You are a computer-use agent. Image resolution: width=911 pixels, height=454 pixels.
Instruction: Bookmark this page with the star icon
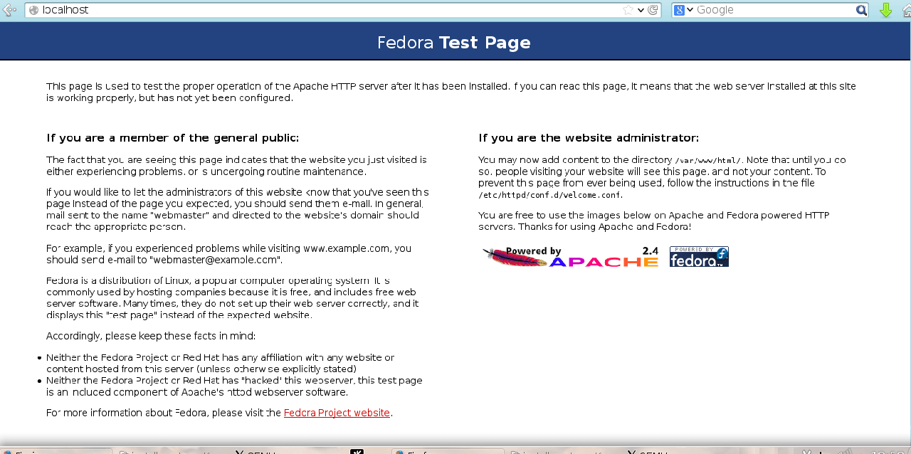pyautogui.click(x=628, y=10)
